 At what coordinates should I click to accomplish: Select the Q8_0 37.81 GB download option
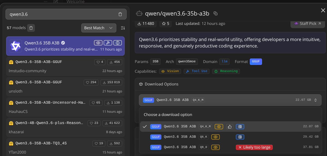231,147
